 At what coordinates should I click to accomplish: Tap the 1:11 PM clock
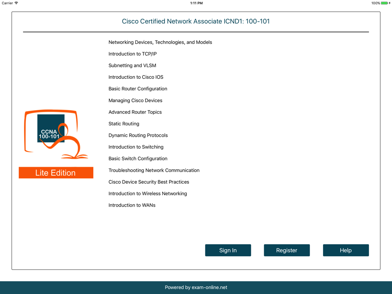click(196, 3)
